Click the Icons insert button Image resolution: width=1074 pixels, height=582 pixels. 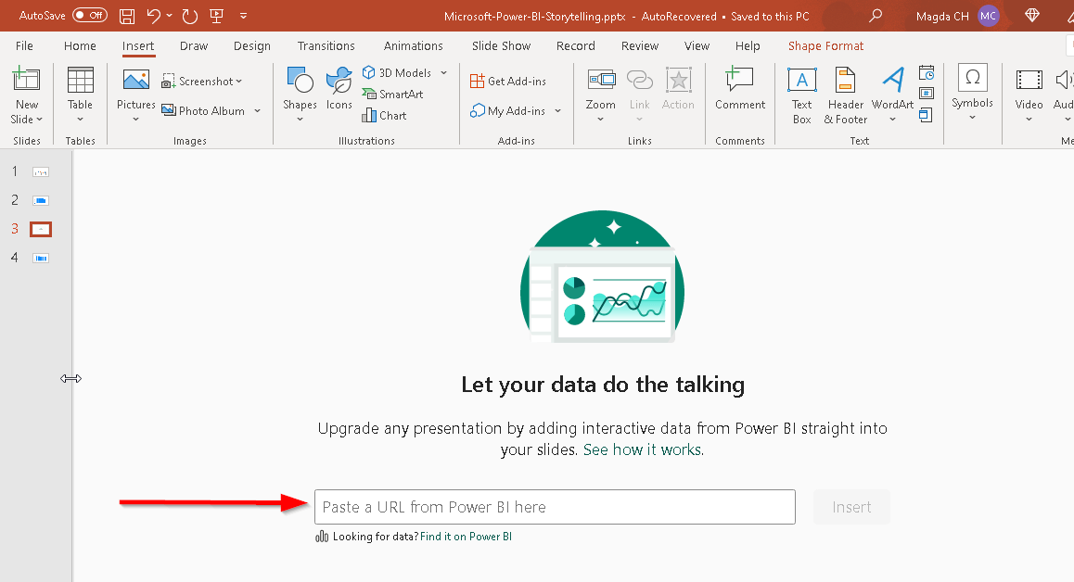pyautogui.click(x=339, y=89)
